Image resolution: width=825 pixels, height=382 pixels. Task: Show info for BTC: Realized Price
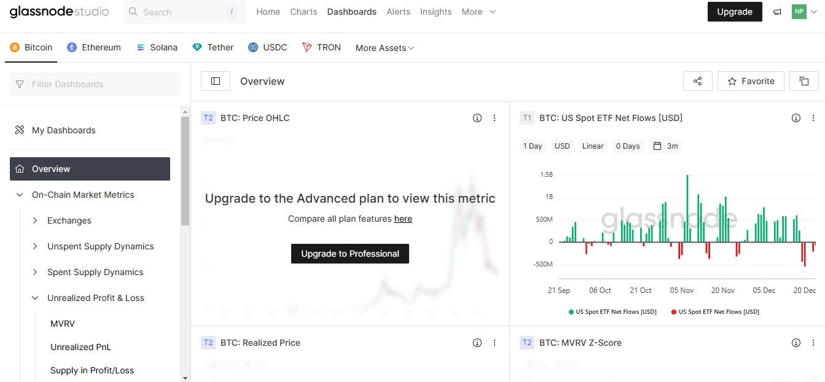click(477, 343)
